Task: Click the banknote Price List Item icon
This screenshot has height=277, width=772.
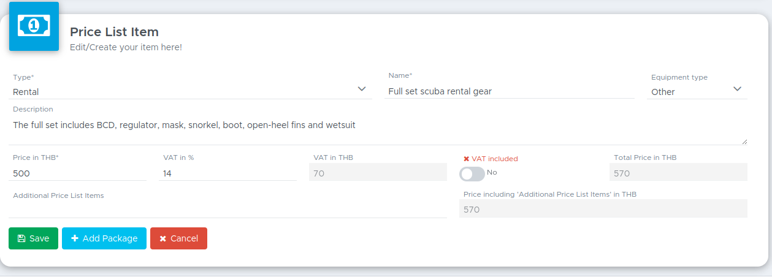Action: (x=34, y=26)
